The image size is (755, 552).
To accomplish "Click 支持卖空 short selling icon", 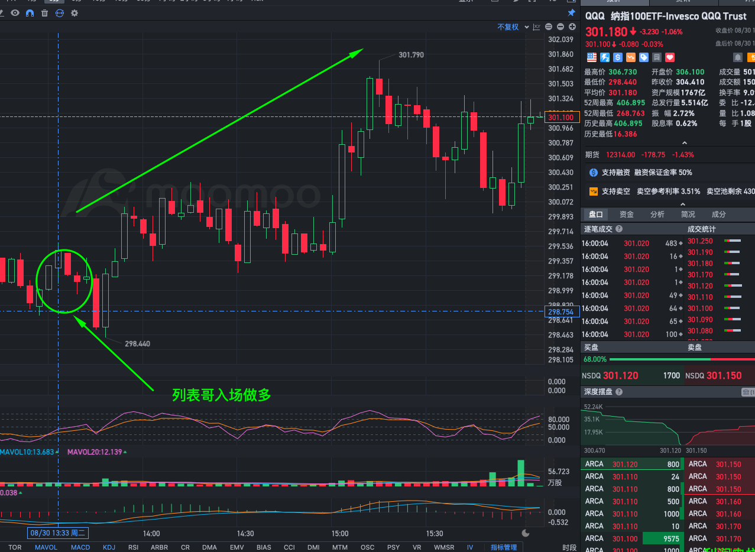I will click(x=594, y=191).
